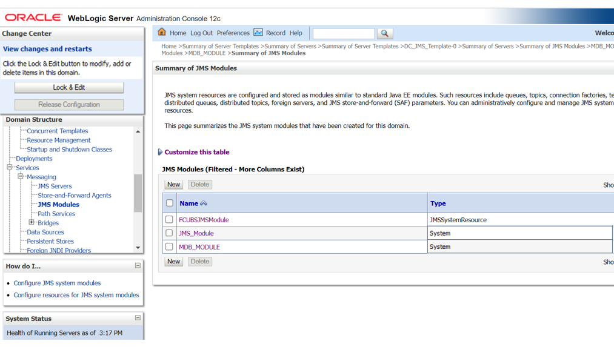
Task: Click first Summary of Server Templates breadcrumb
Action: pyautogui.click(x=221, y=46)
